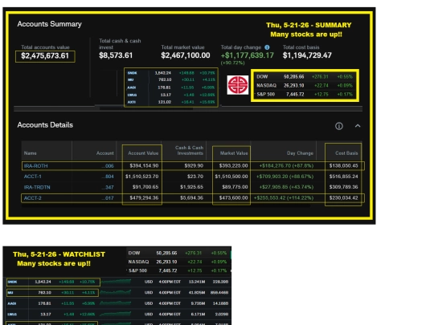The height and width of the screenshot is (325, 434).
Task: Click IRA-TRDTN cost basis $309,789.36
Action: point(343,187)
